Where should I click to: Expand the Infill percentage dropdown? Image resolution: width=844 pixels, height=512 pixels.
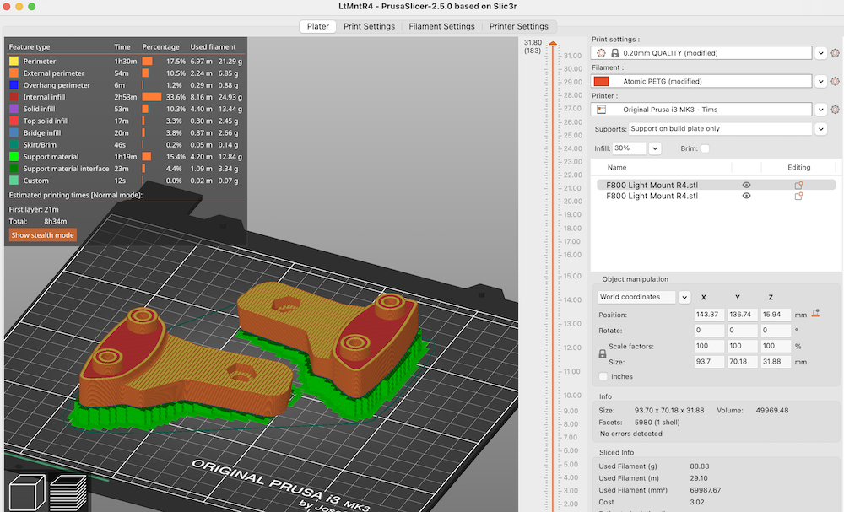click(x=655, y=148)
